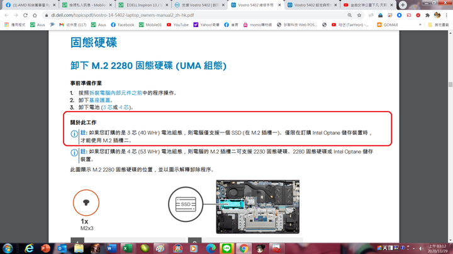Switch to the 支援 Vostro 5402 tab
453x254 pixels.
199,5
